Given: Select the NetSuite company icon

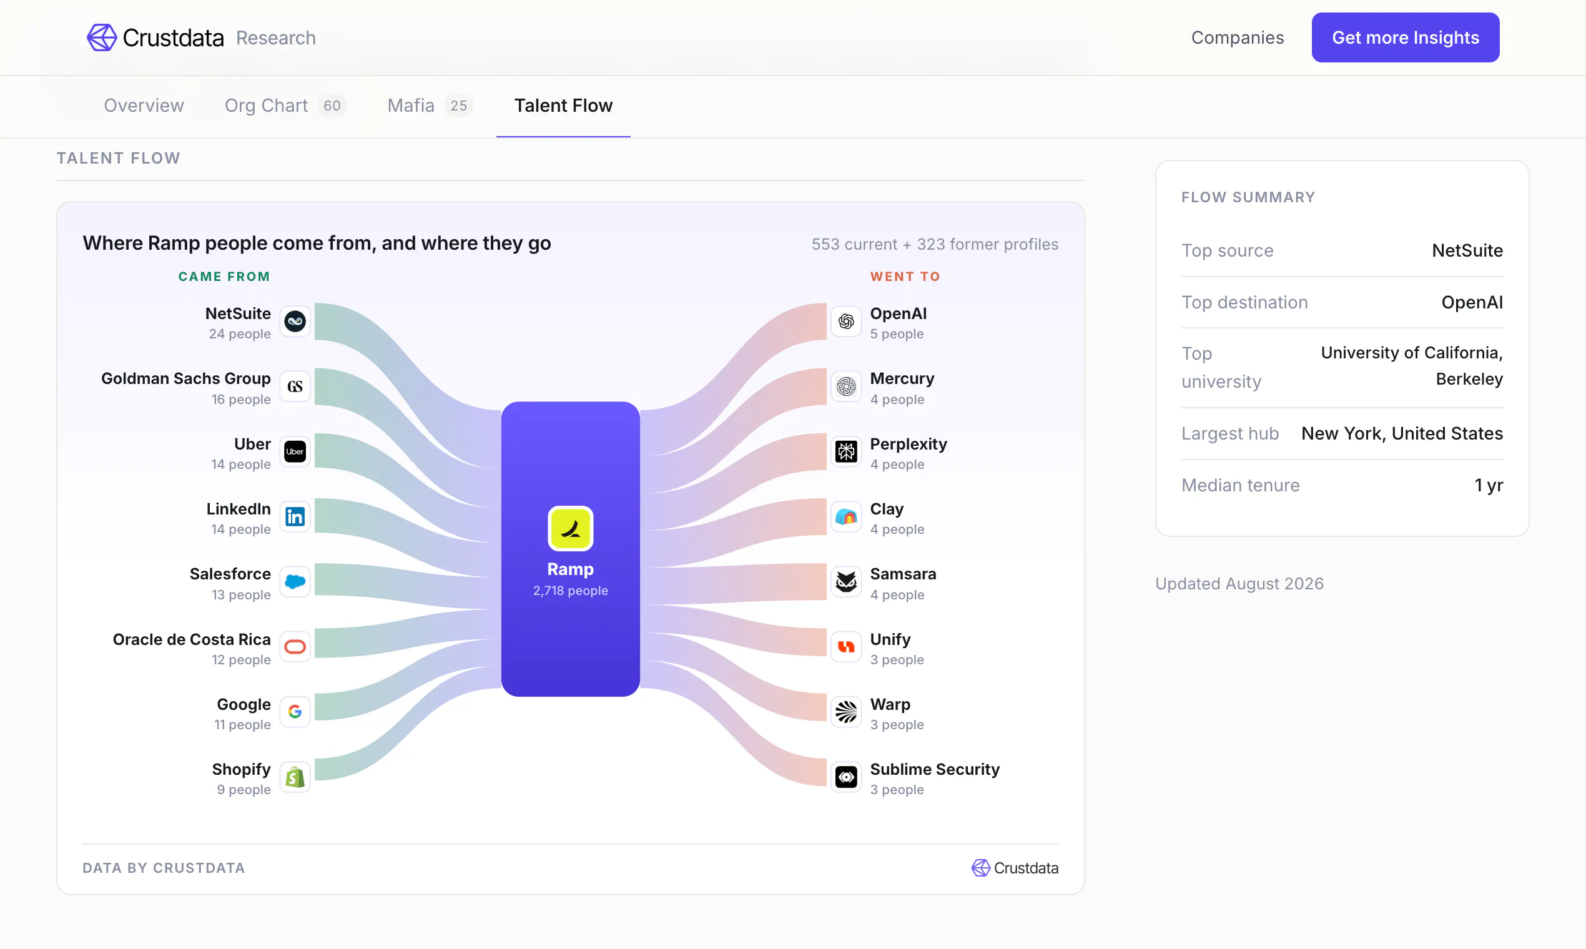Looking at the screenshot, I should 295,321.
